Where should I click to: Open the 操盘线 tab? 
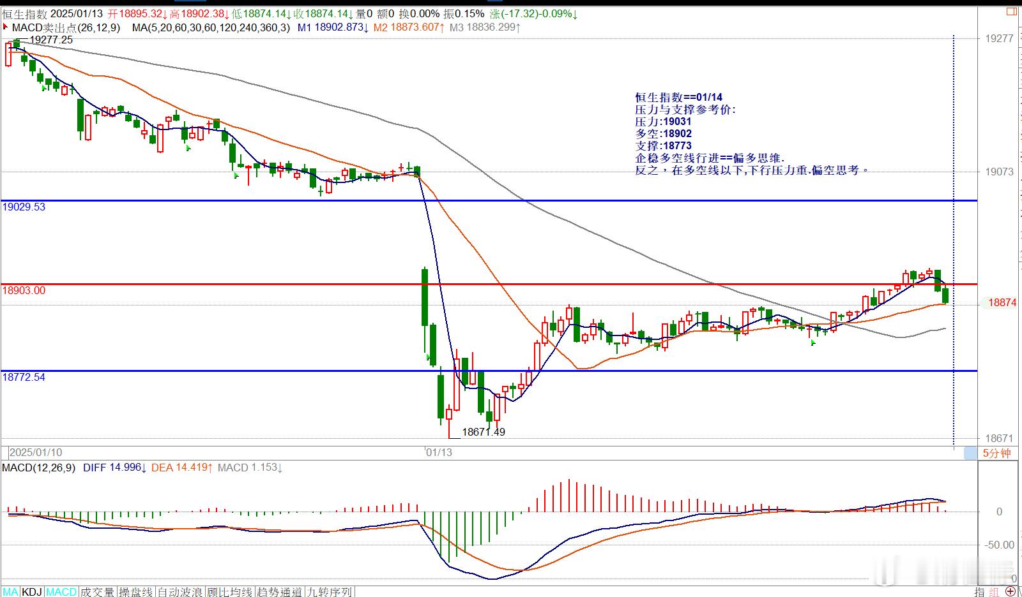point(136,592)
